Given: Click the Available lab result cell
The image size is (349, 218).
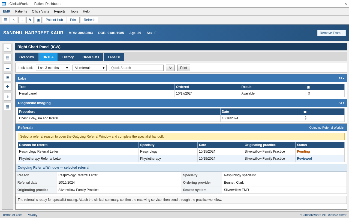Looking at the screenshot, I should pyautogui.click(x=272, y=93).
